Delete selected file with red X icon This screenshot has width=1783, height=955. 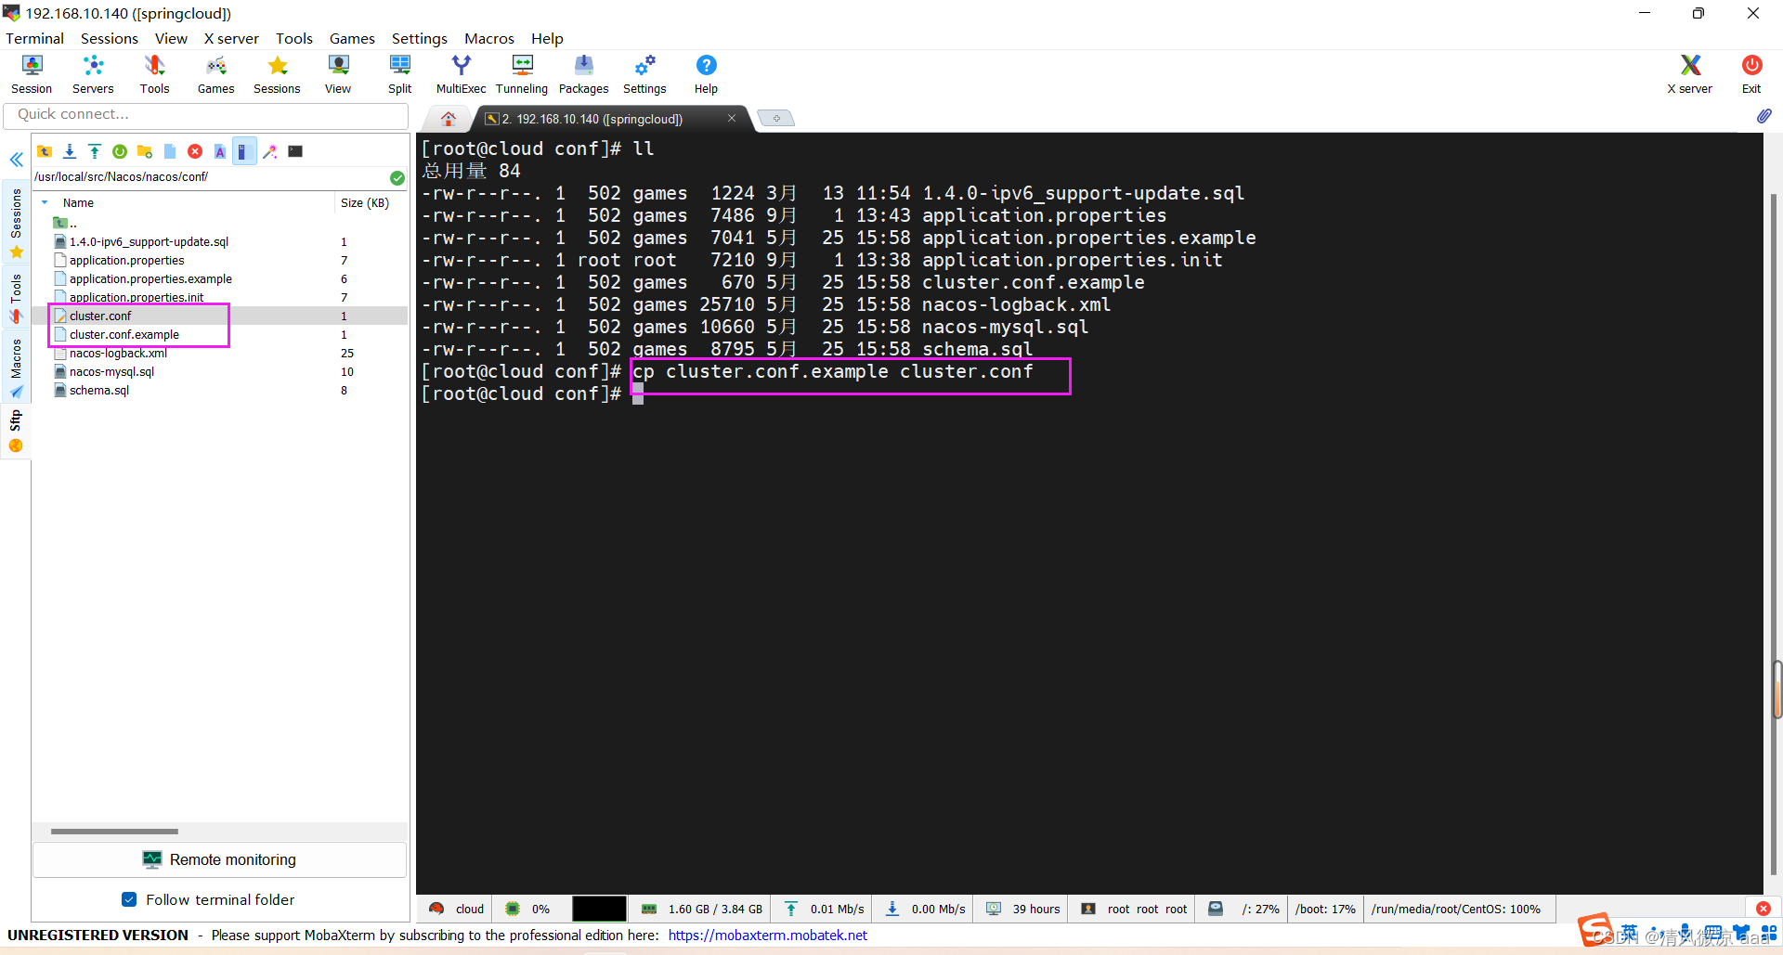pyautogui.click(x=194, y=151)
